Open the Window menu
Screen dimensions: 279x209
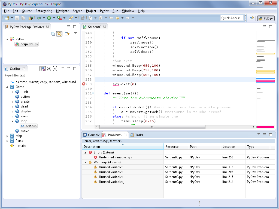tap(128, 11)
